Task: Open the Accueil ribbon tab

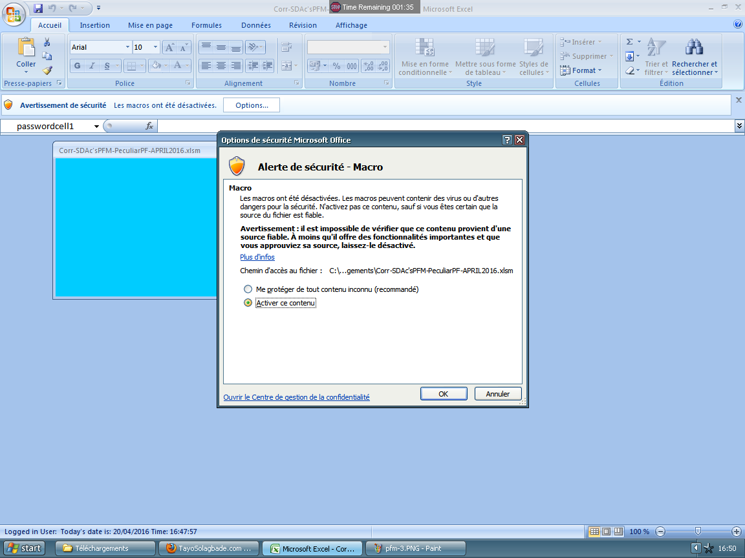Action: point(50,25)
